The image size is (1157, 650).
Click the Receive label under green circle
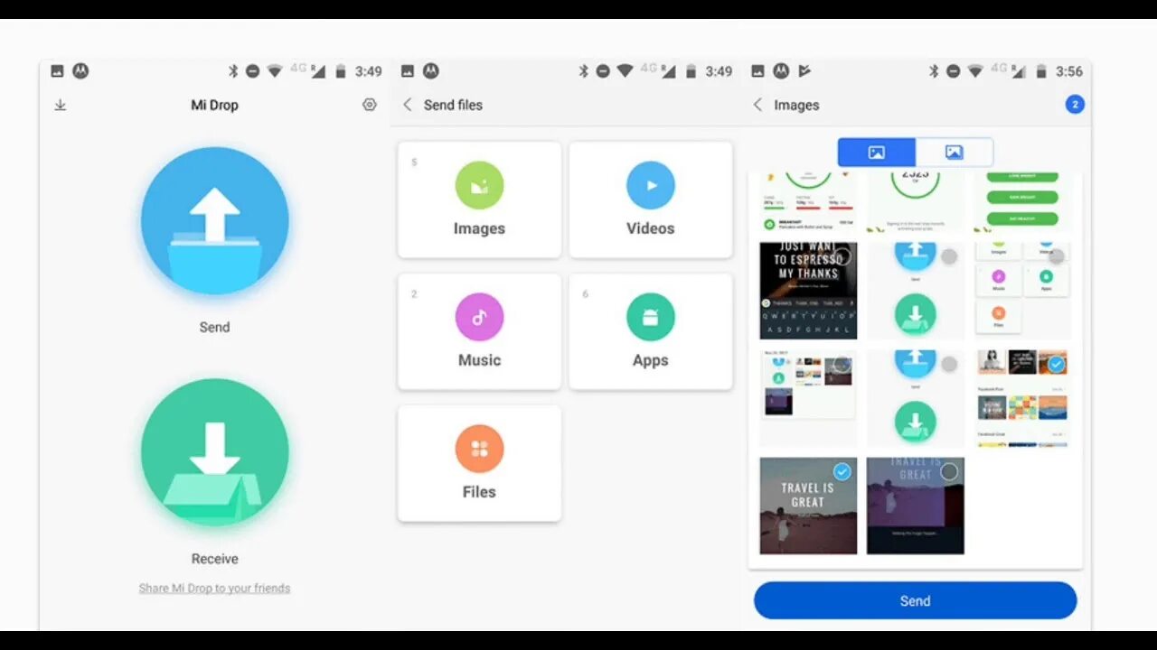215,559
